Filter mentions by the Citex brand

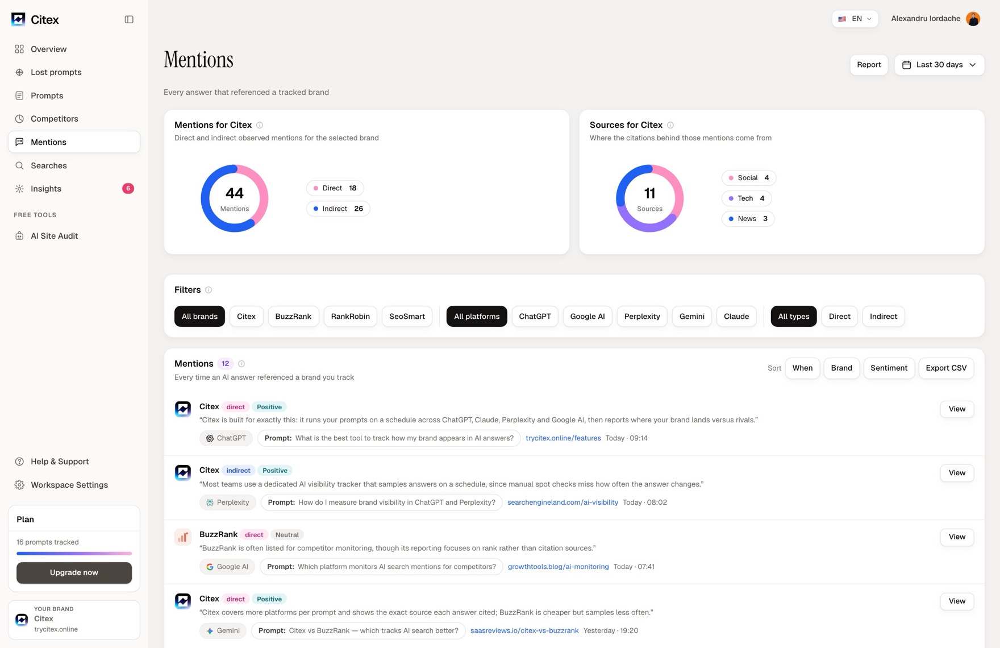(246, 317)
